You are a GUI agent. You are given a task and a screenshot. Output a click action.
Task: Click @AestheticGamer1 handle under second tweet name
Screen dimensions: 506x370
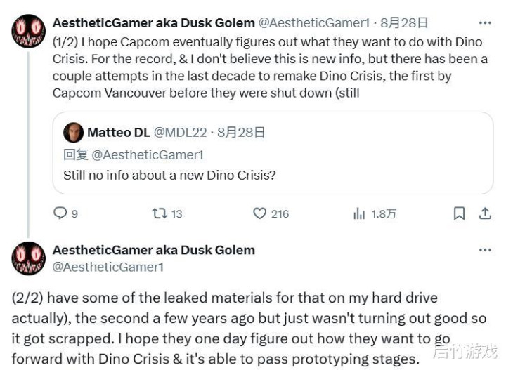tap(108, 267)
